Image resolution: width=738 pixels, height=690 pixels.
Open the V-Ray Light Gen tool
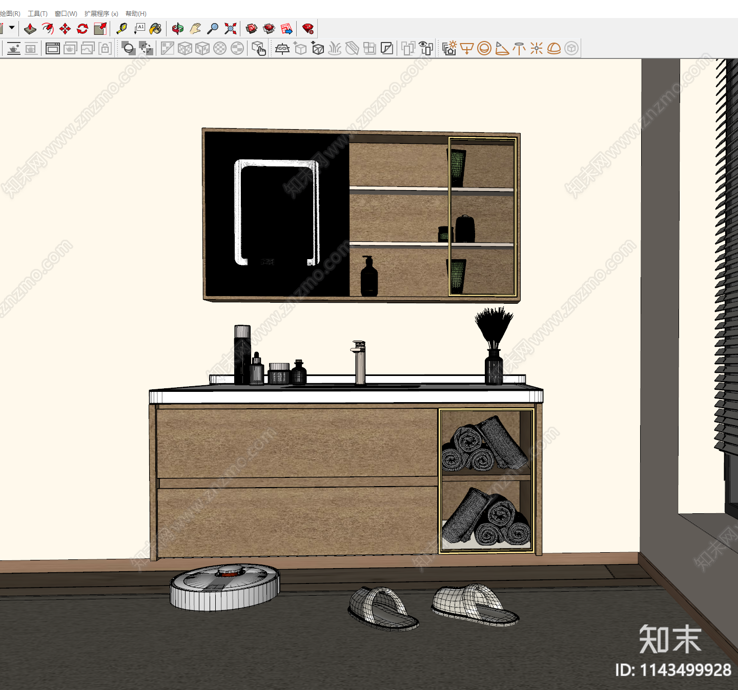click(449, 49)
